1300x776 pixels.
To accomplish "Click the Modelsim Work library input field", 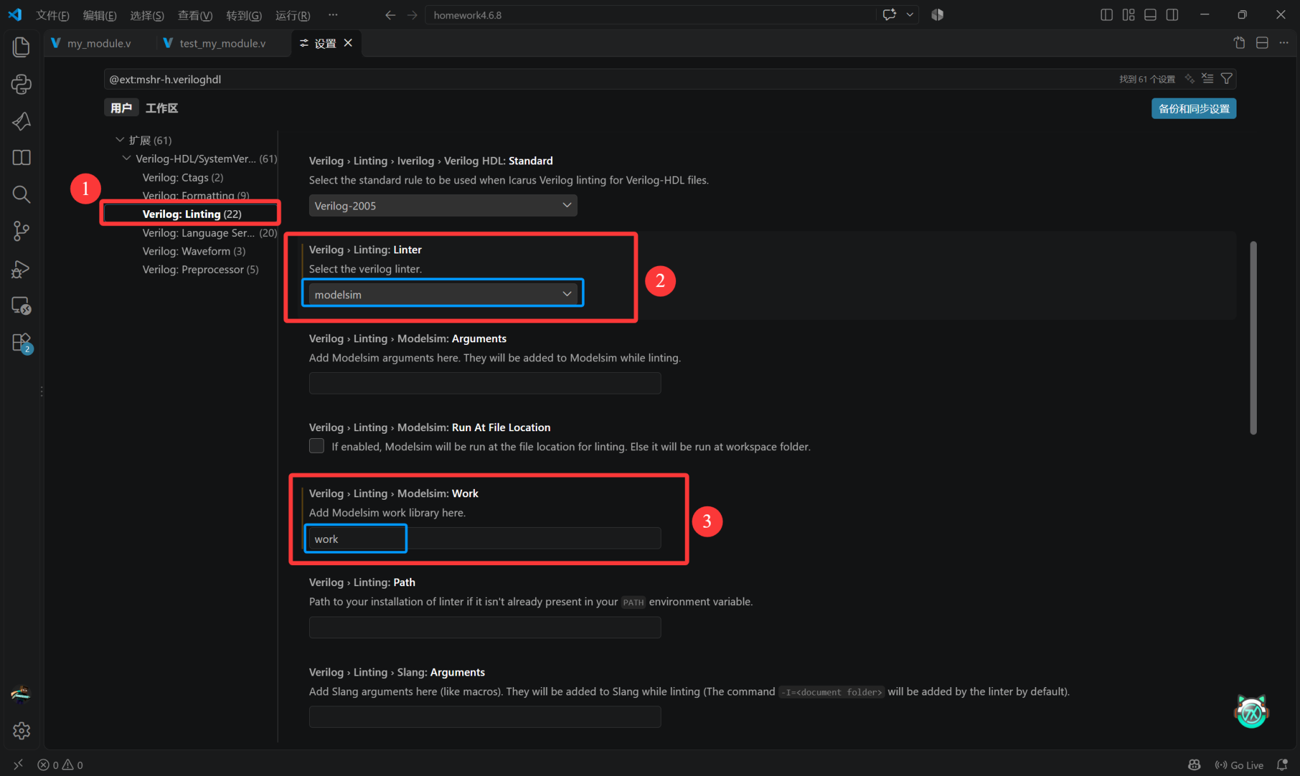I will pos(485,539).
